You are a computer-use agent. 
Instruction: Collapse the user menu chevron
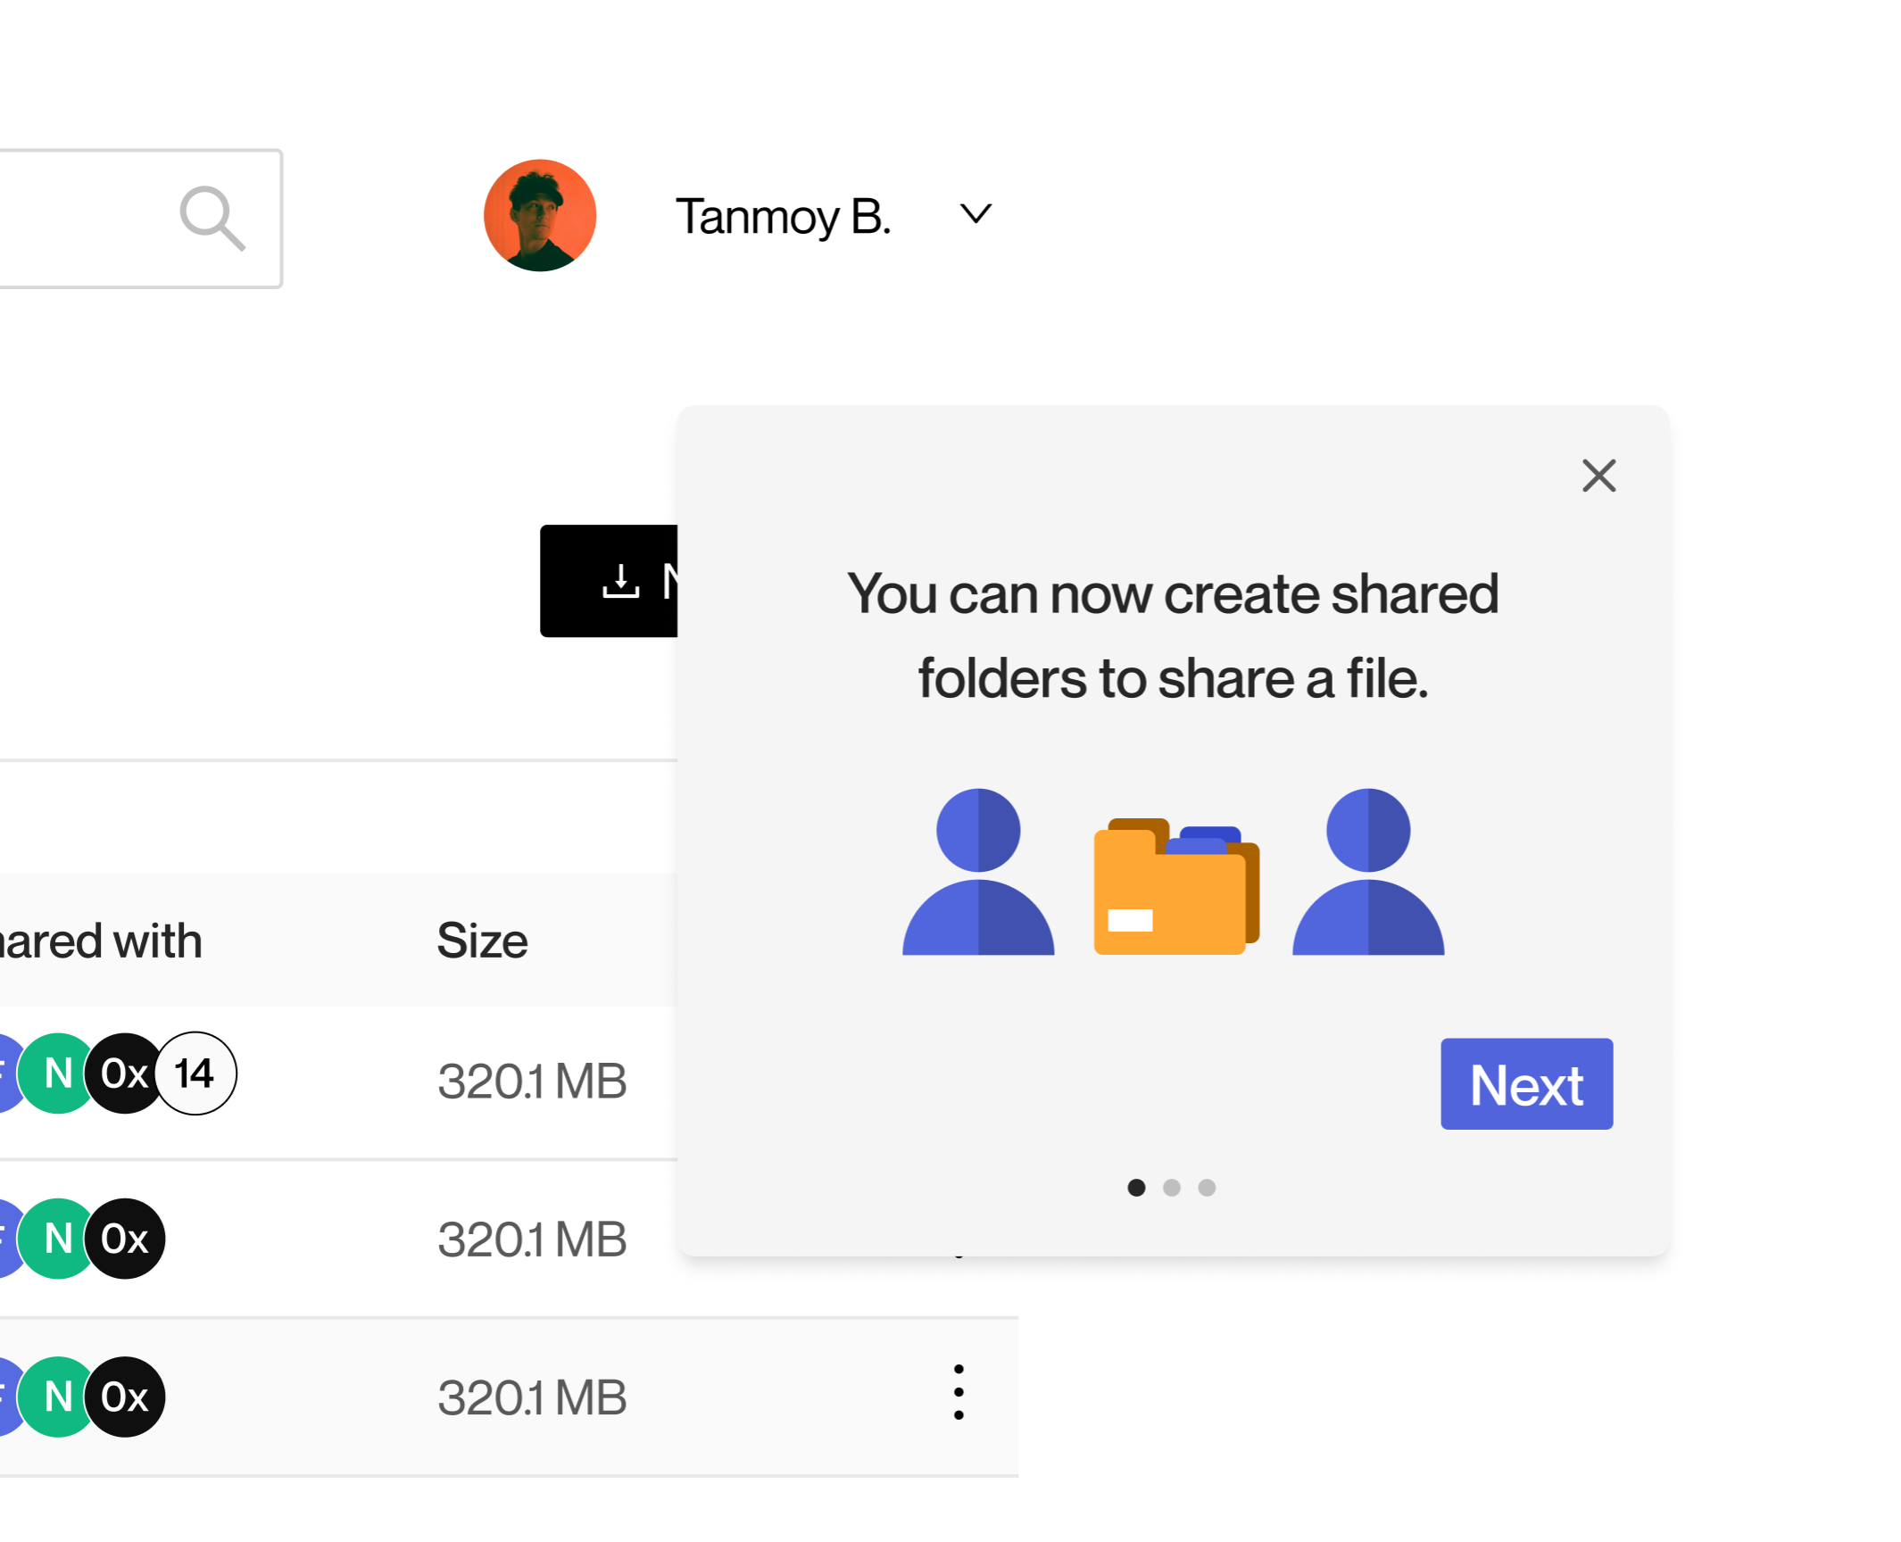click(974, 215)
